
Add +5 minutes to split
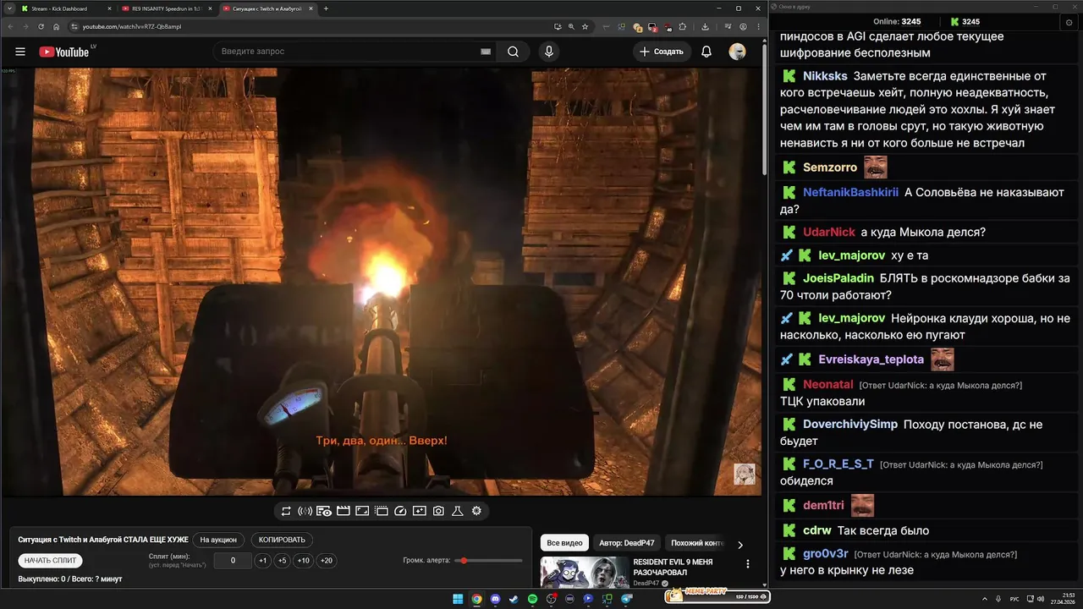[282, 561]
